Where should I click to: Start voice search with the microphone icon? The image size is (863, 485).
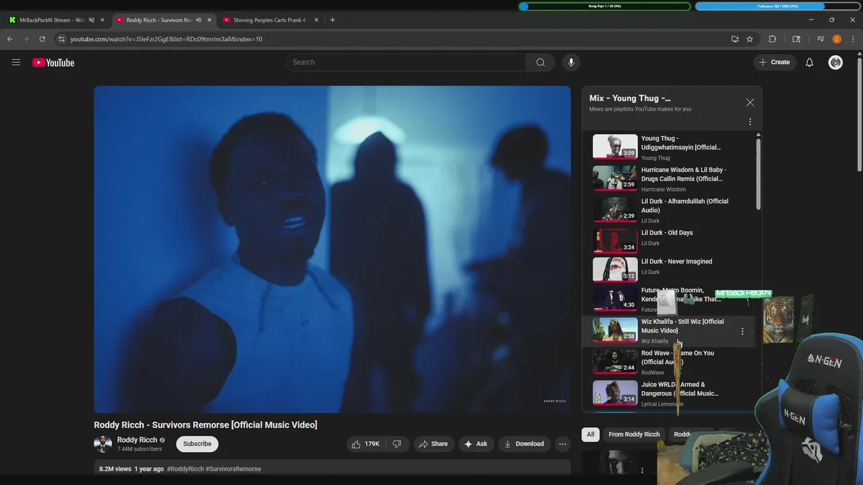coord(571,62)
